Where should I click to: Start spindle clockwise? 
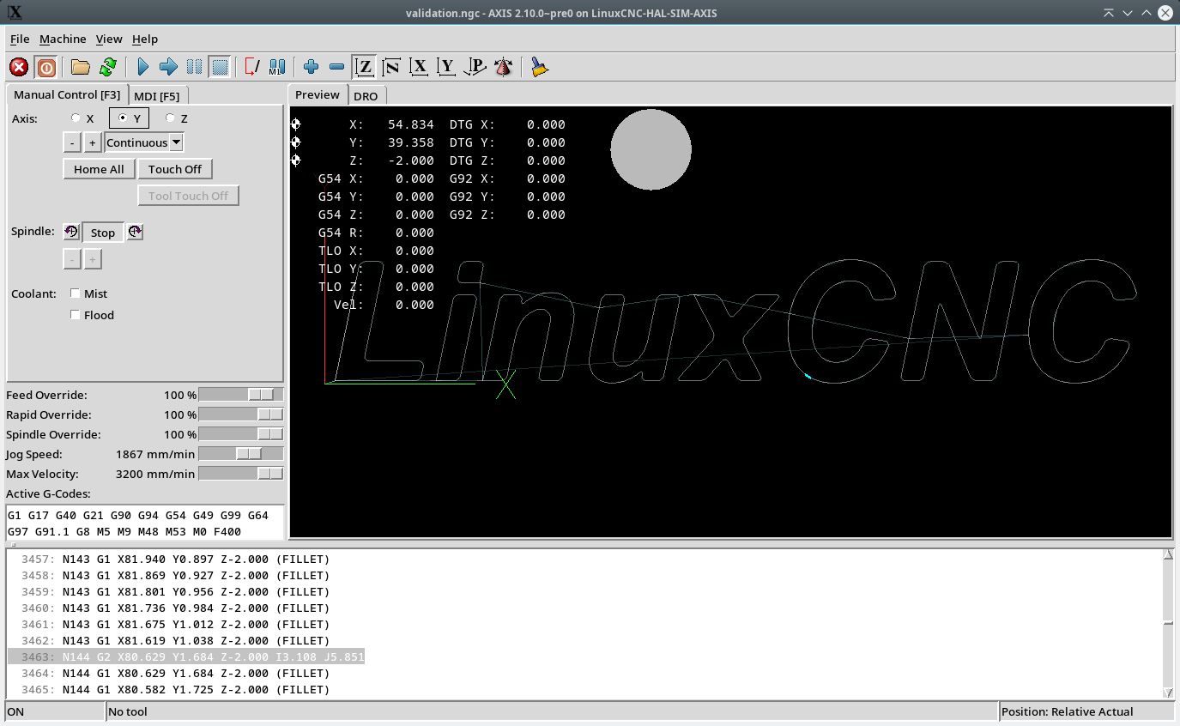[x=135, y=232]
